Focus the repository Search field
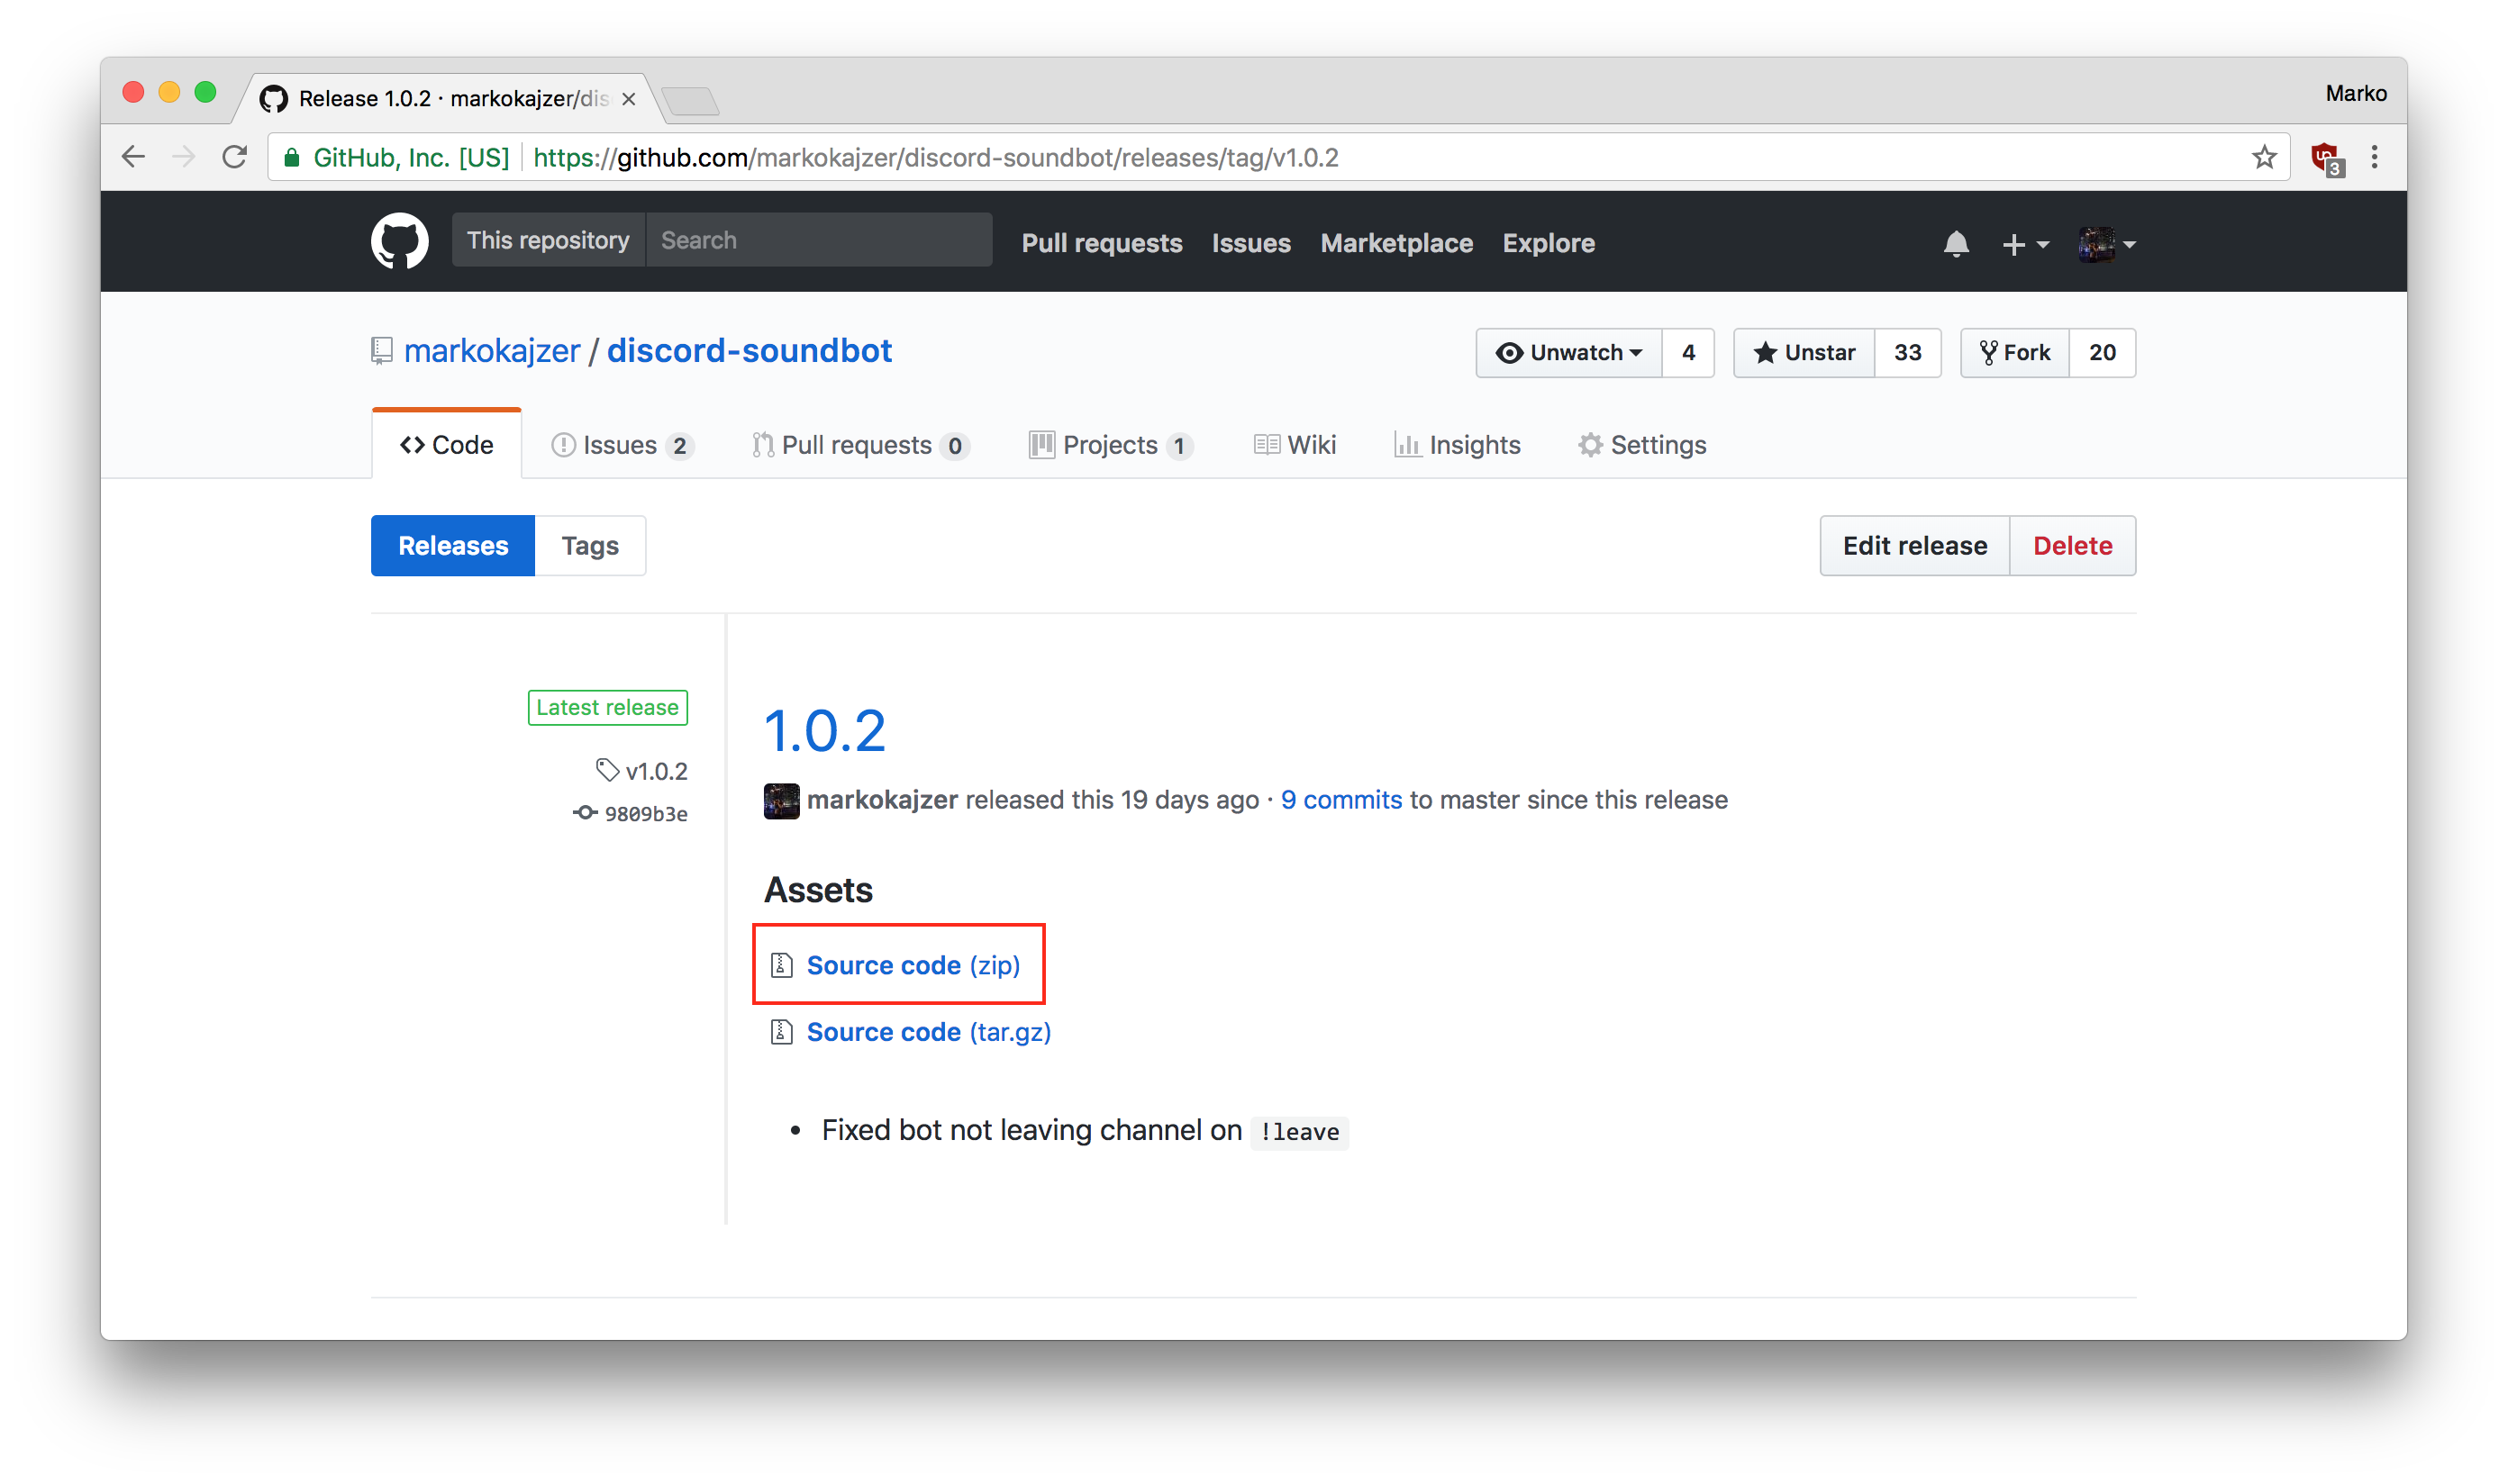This screenshot has width=2508, height=1484. pyautogui.click(x=818, y=240)
